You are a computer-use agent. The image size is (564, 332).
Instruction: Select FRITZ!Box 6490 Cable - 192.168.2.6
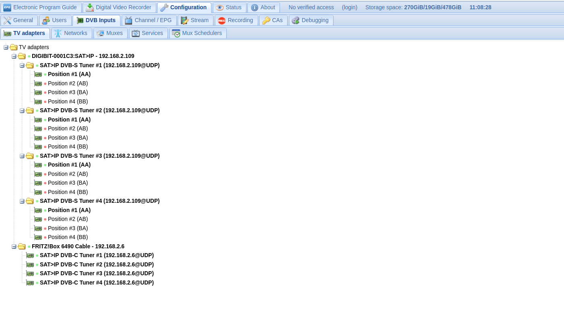78,246
